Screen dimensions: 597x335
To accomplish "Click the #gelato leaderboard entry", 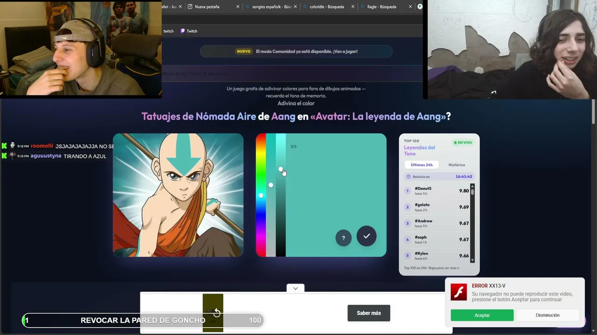I will click(437, 207).
